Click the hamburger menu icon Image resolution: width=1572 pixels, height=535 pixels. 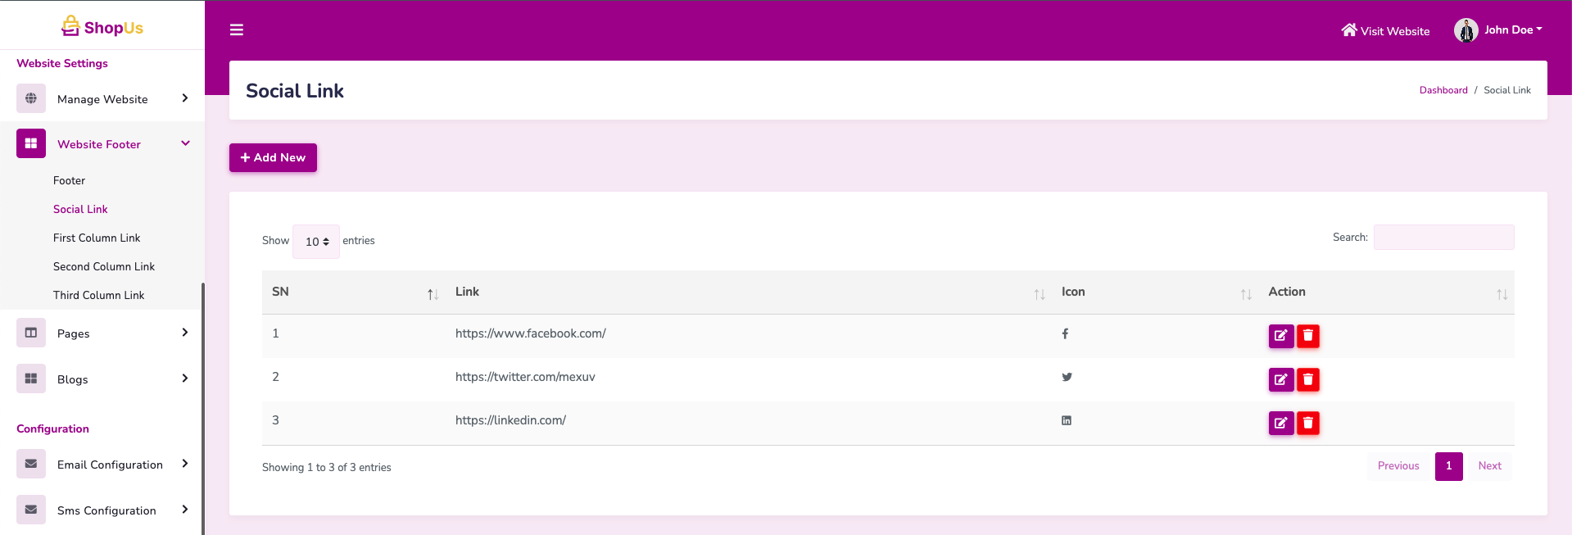pyautogui.click(x=237, y=30)
